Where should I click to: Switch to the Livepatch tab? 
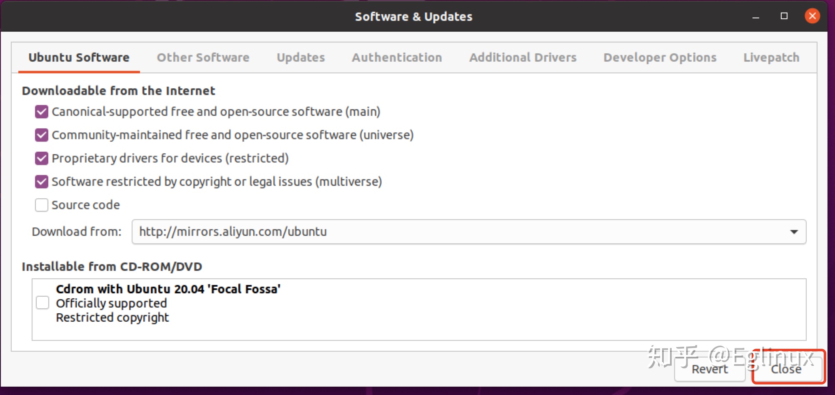[x=771, y=57]
